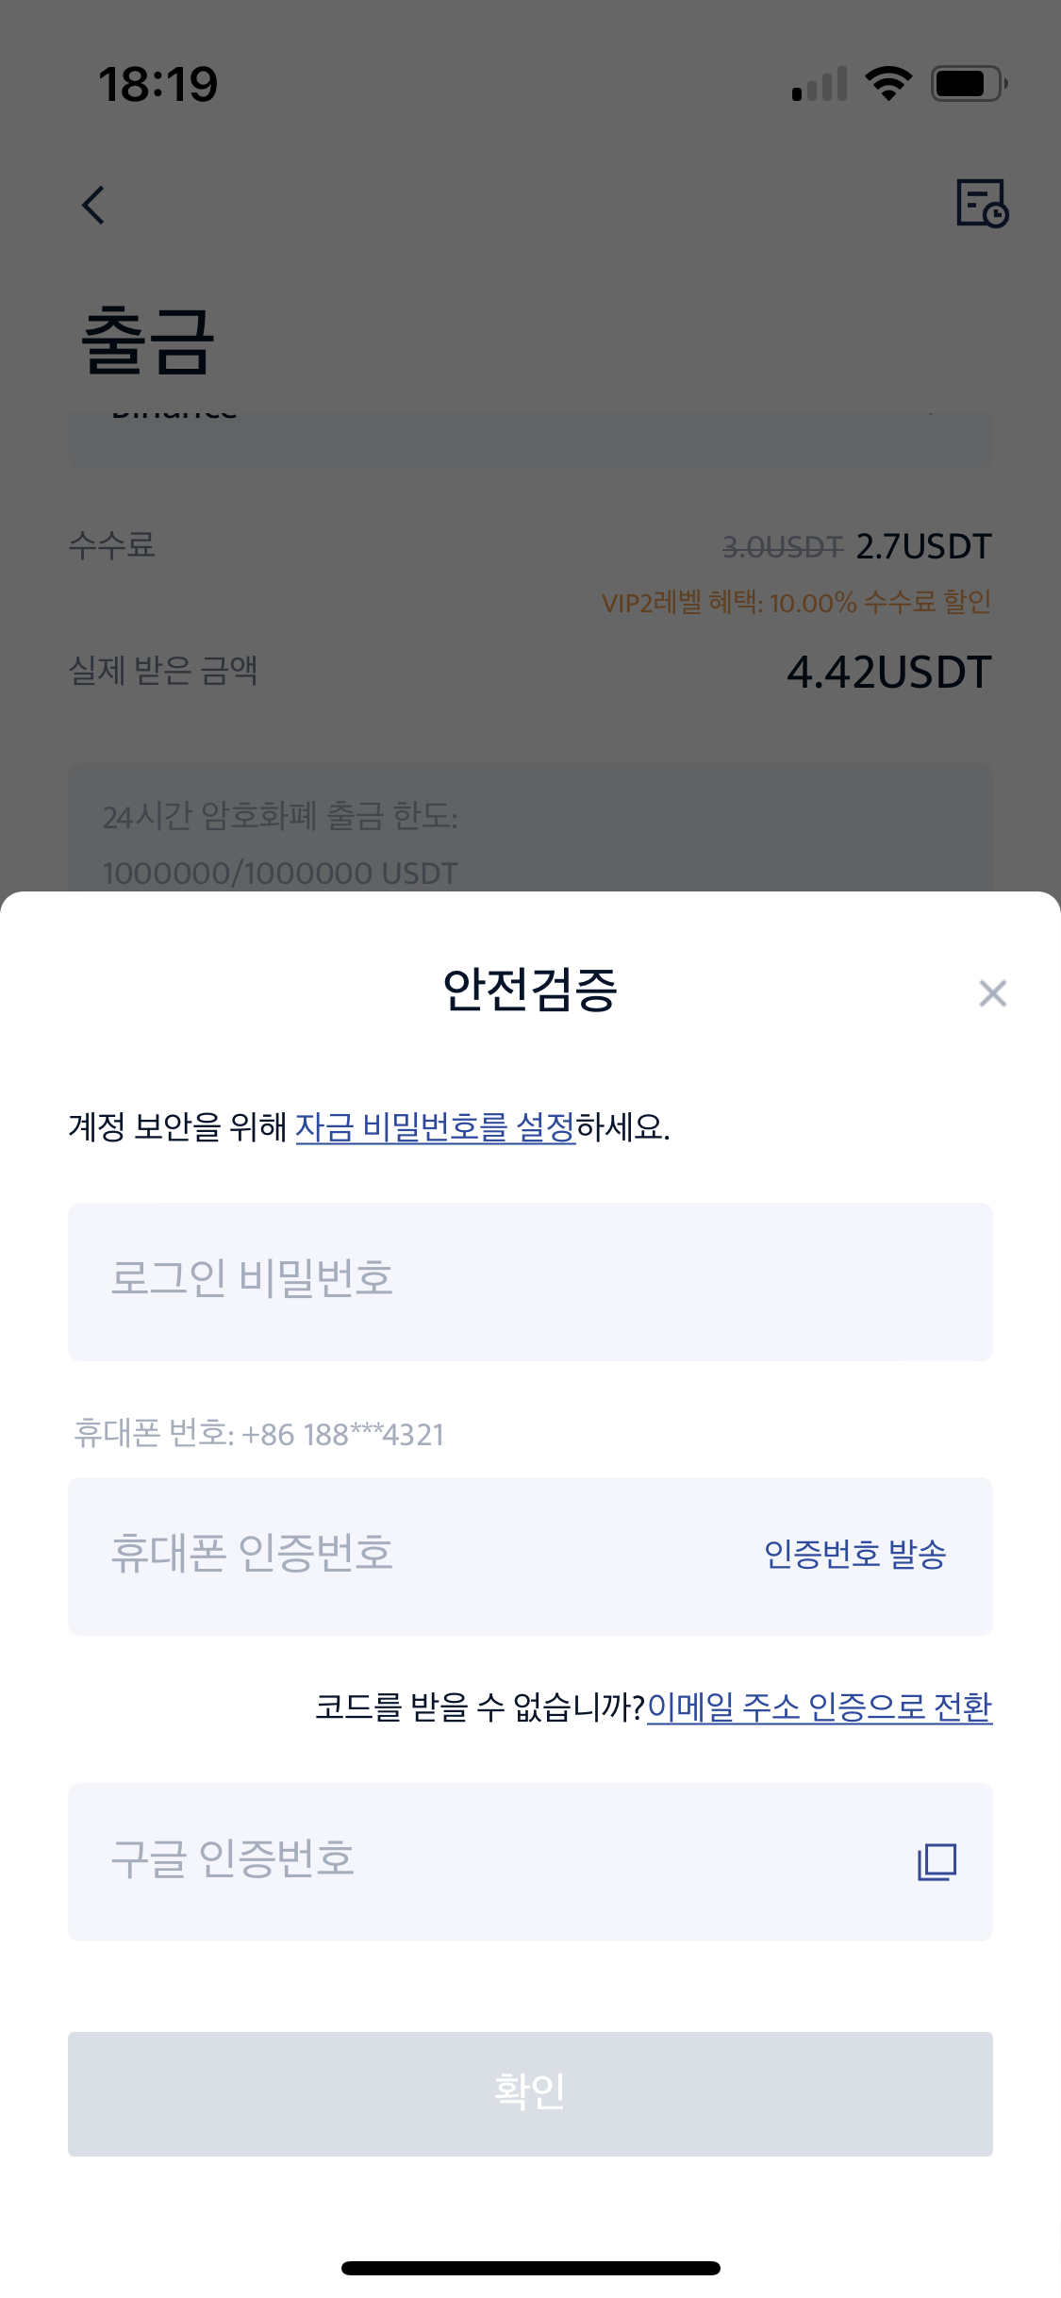
Task: Tap the 출금 page title
Action: click(148, 341)
